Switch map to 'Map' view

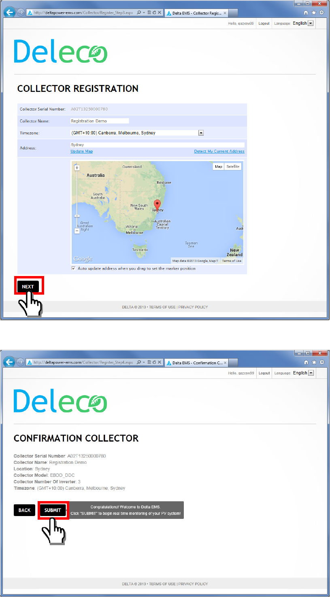(219, 166)
